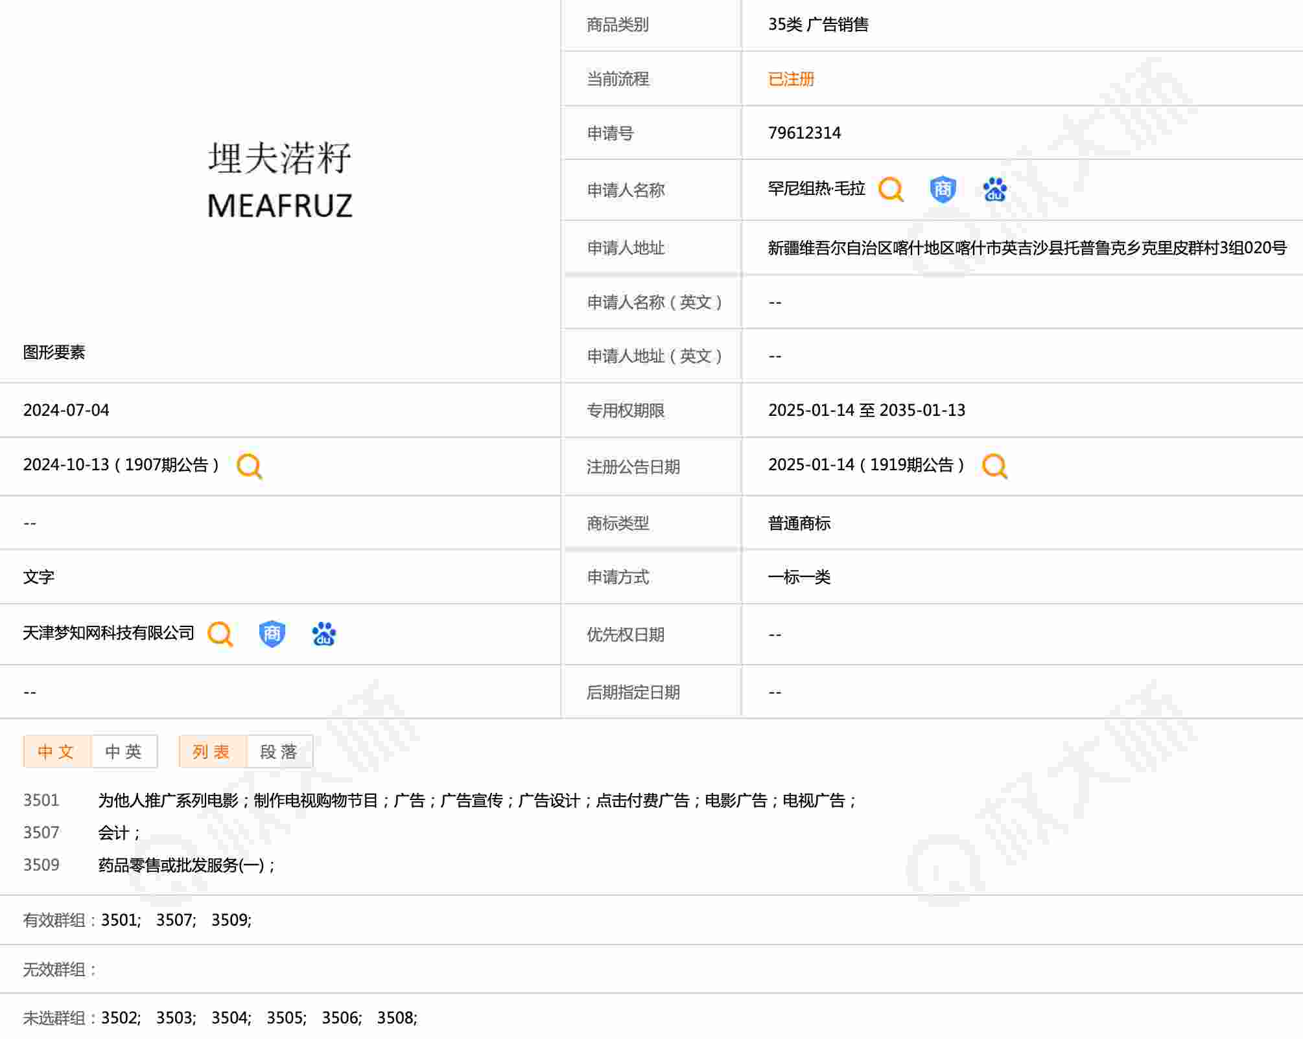The image size is (1303, 1039).
Task: Click shield 商 icon beside 天津梦知网科技有限公司
Action: click(x=272, y=634)
